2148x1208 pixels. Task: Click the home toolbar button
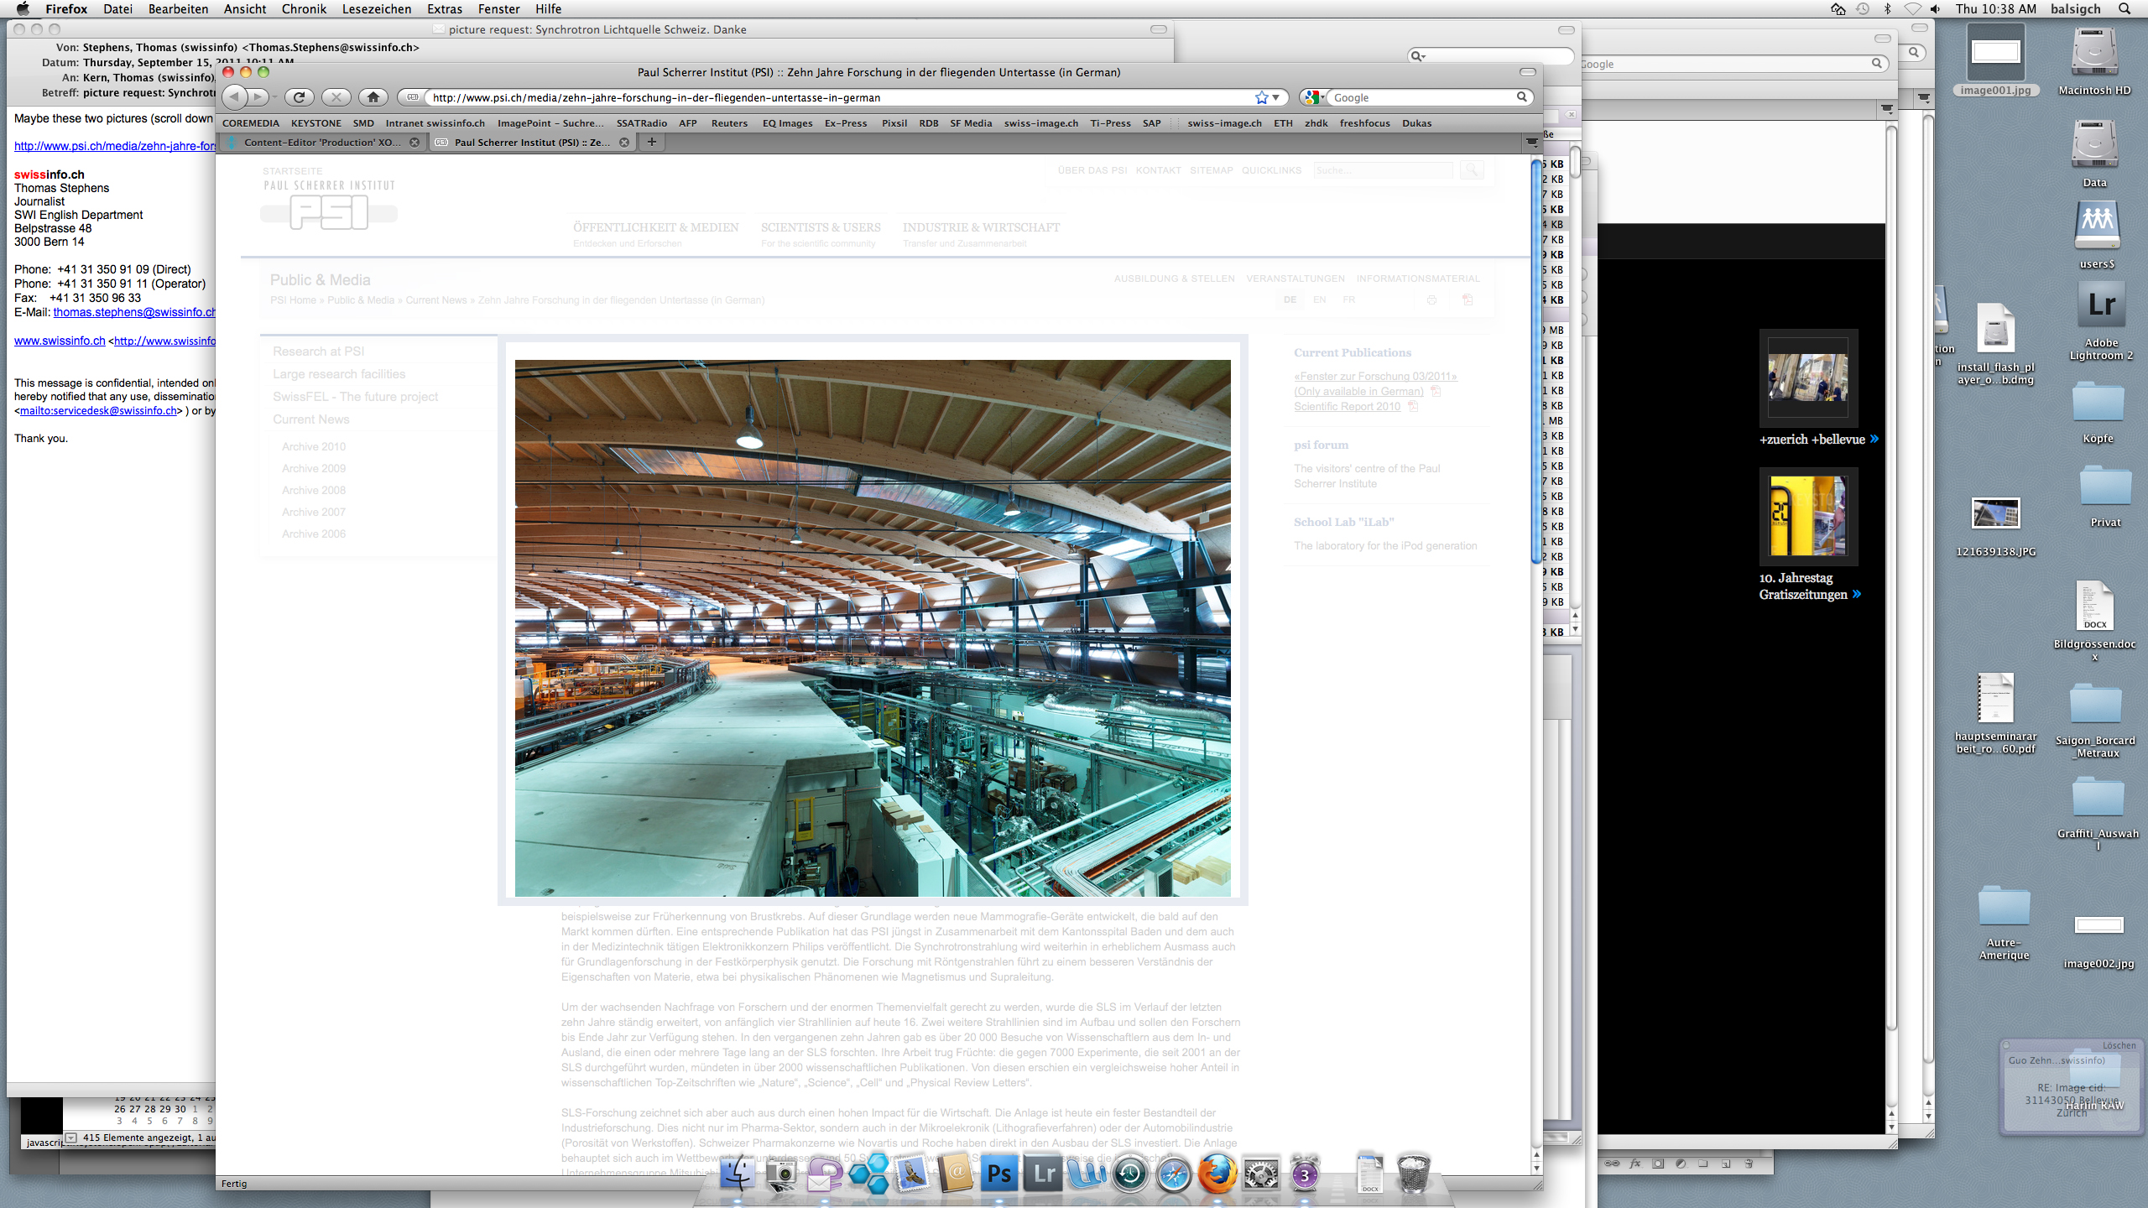373,97
